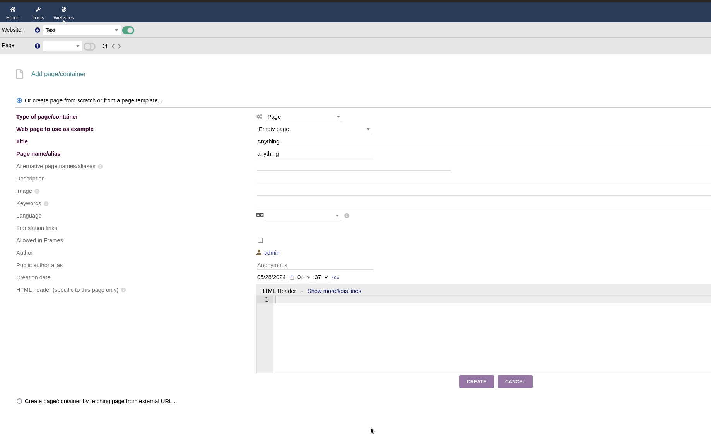
Task: Open the Tools menu
Action: 38,13
